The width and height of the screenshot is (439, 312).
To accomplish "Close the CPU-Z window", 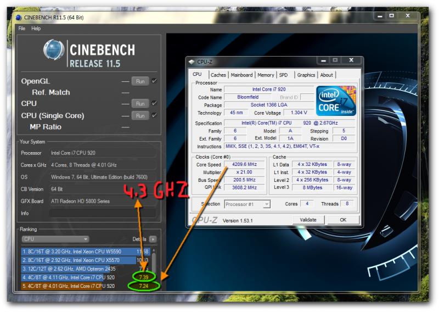I will (351, 60).
